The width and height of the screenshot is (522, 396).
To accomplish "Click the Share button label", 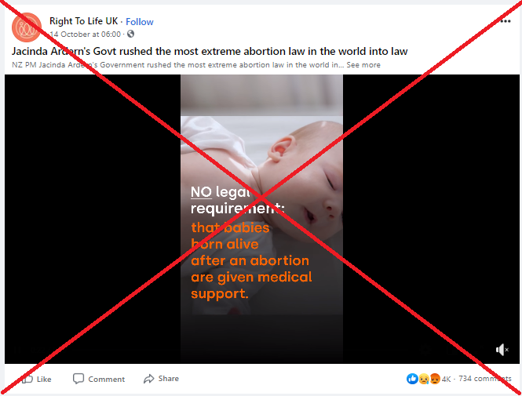I will pos(169,379).
